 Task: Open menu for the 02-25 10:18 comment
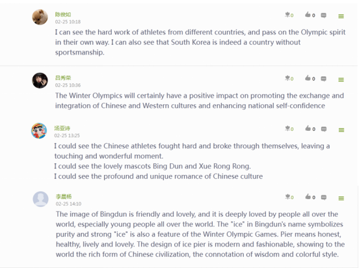pos(341,16)
